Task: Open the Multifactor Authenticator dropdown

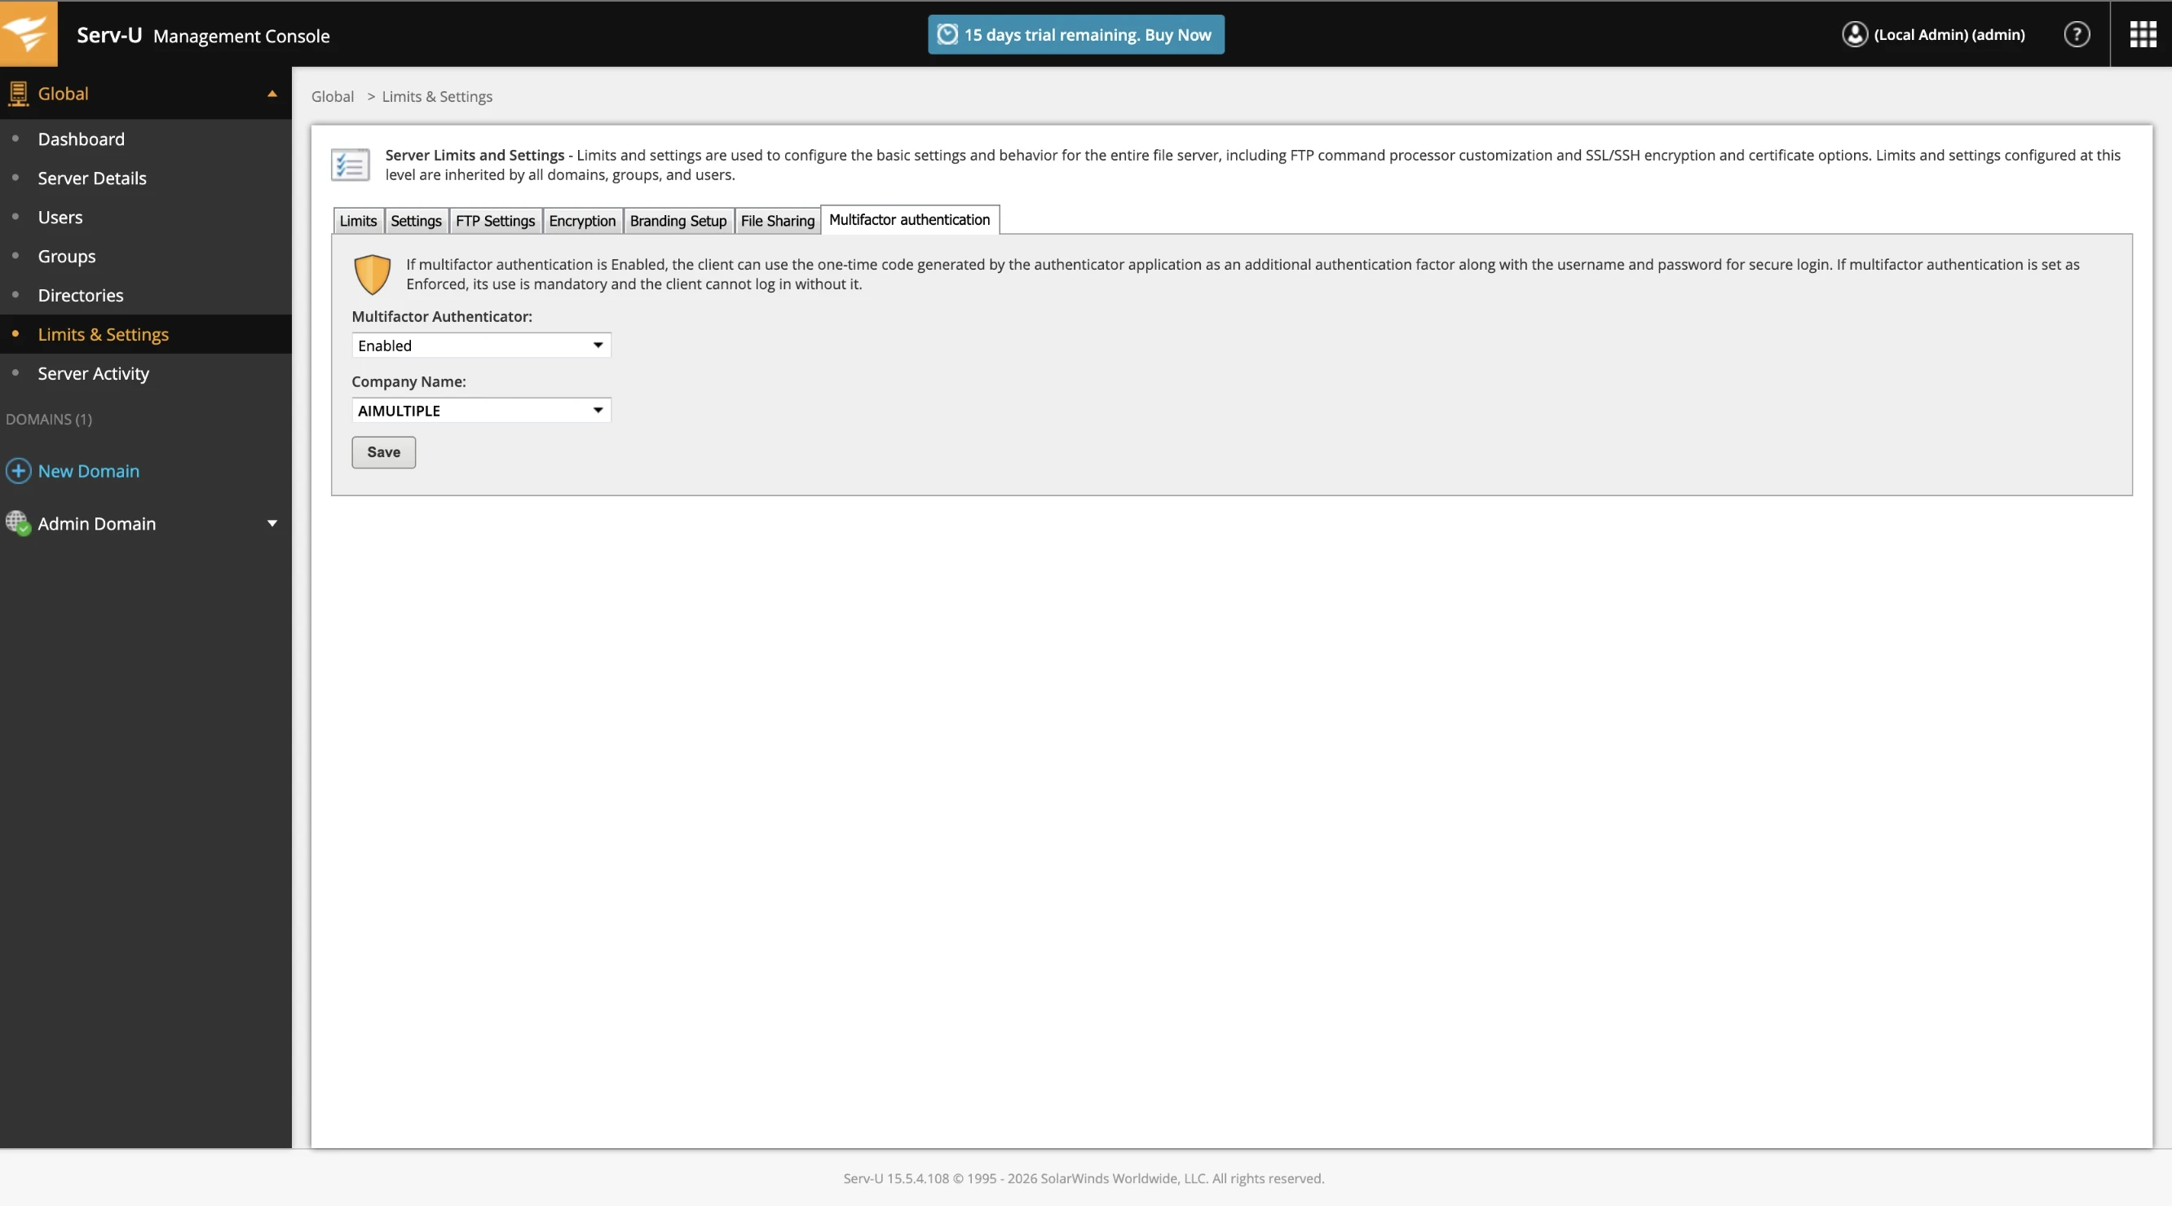Action: coord(480,346)
